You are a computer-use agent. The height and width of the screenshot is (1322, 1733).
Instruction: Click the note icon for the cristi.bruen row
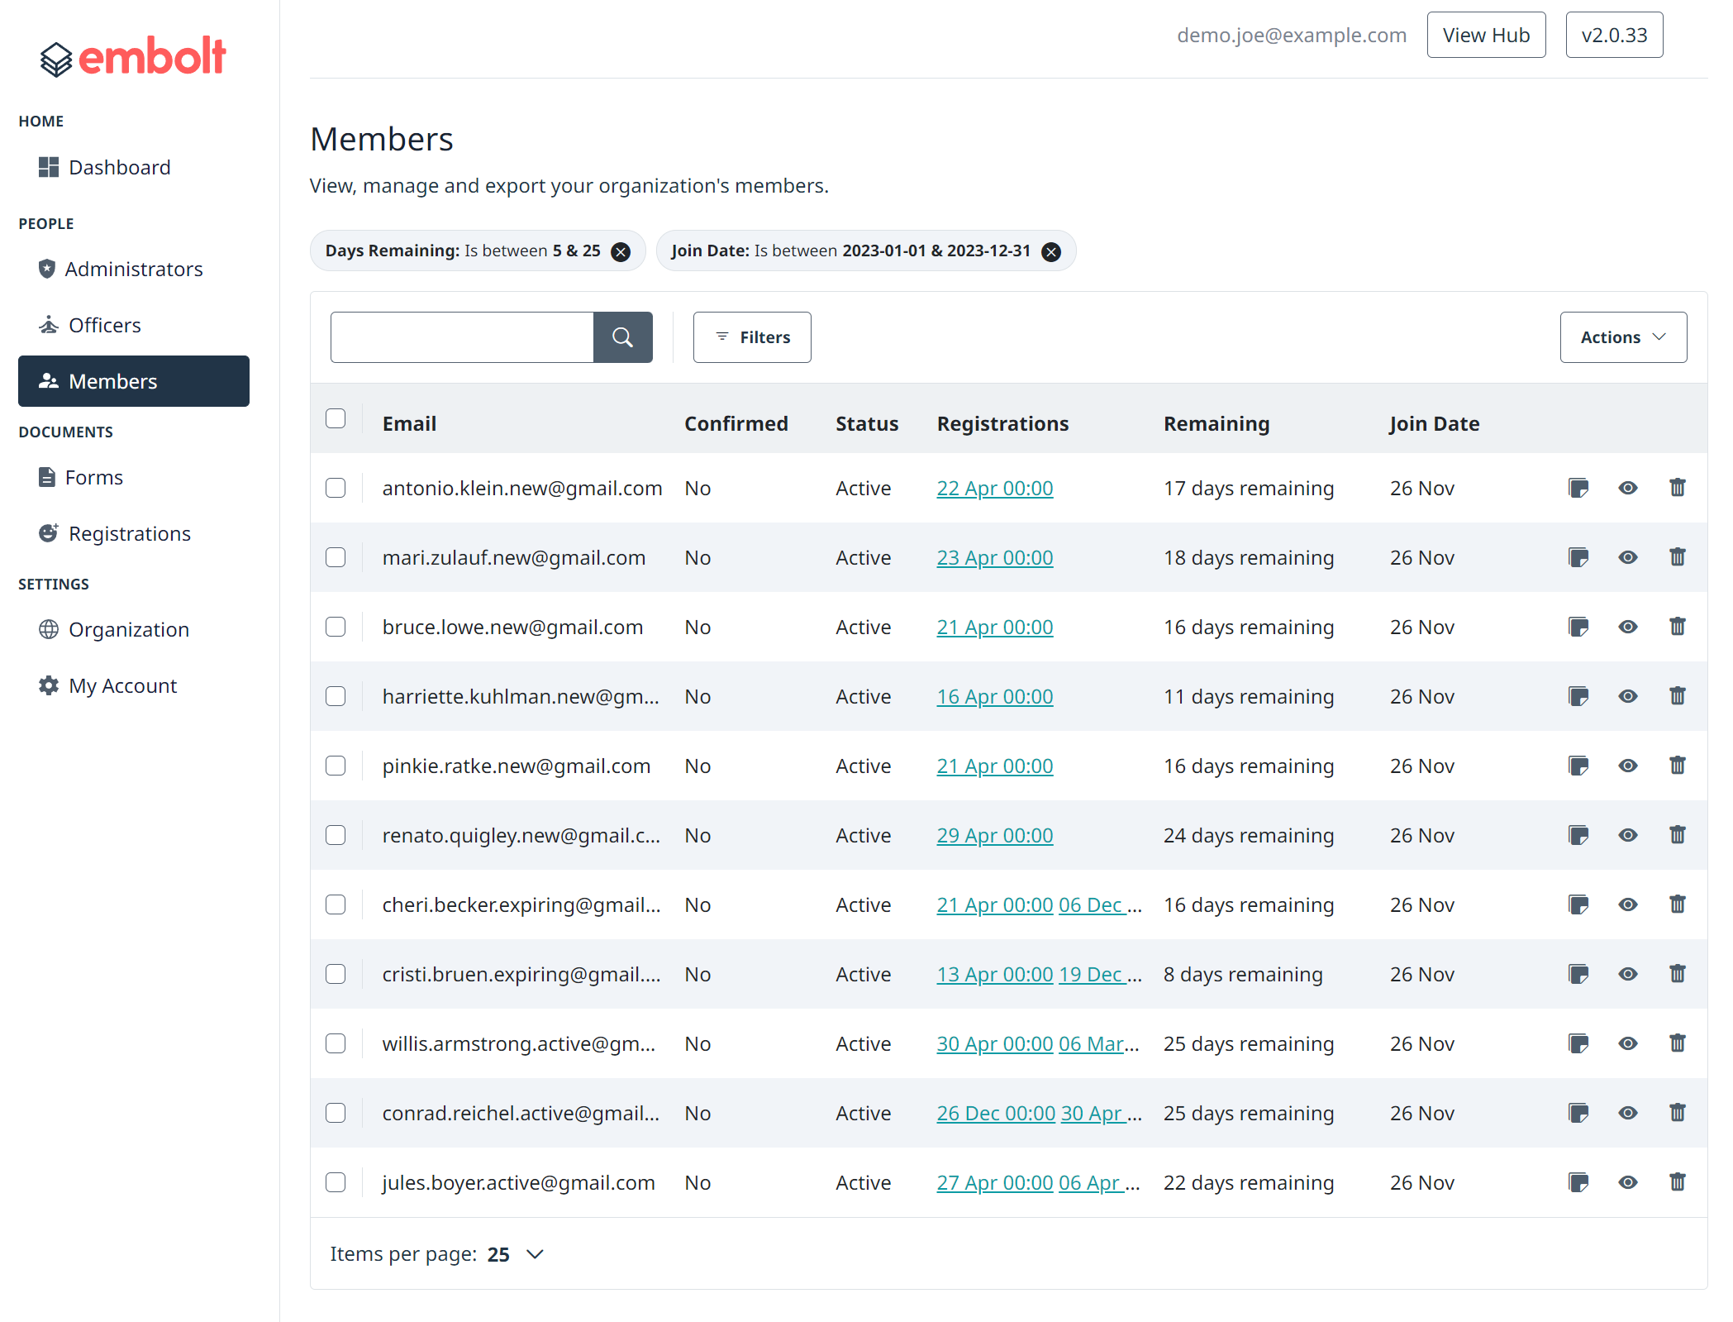[1578, 974]
